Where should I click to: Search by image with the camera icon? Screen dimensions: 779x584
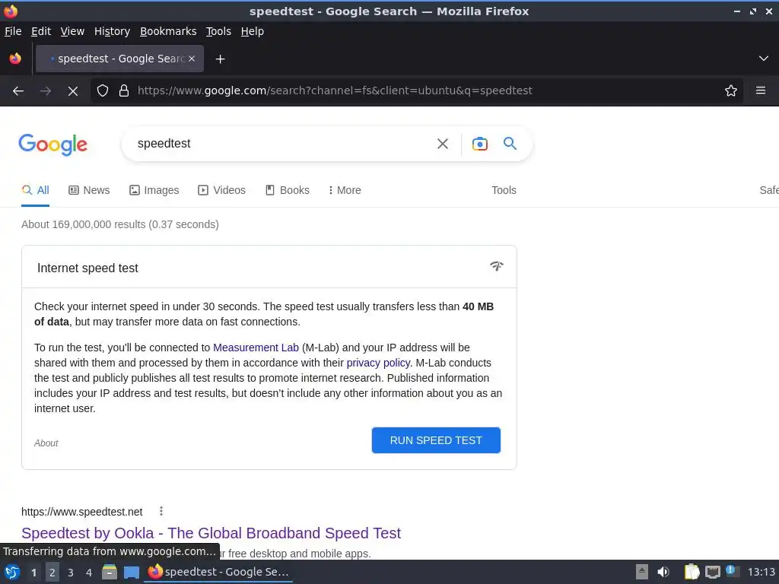point(479,144)
